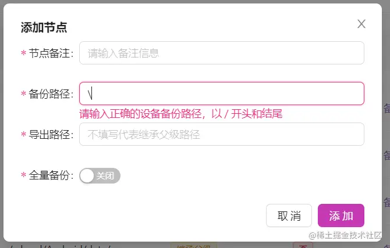Click the 添加节点 dialog title
Viewport: 390px width, 248px height.
coord(44,27)
